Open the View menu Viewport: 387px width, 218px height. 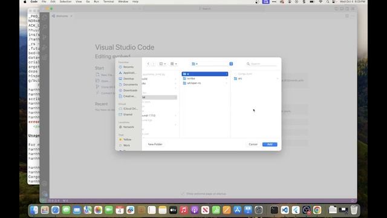tap(79, 2)
